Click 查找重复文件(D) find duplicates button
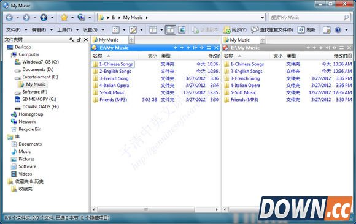 272,29
